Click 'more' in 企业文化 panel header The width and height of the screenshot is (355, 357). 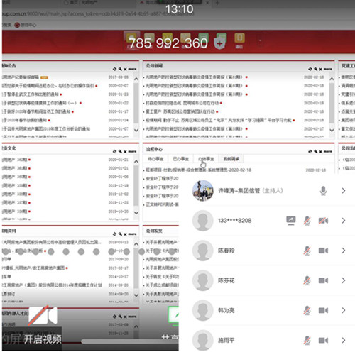132,151
